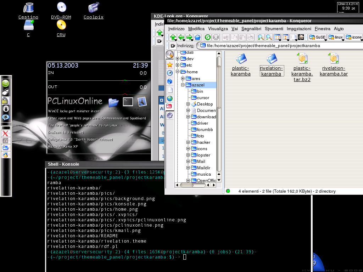Expand the lopster folder in tree
Screen dimensions: 363x272
coord(188,155)
